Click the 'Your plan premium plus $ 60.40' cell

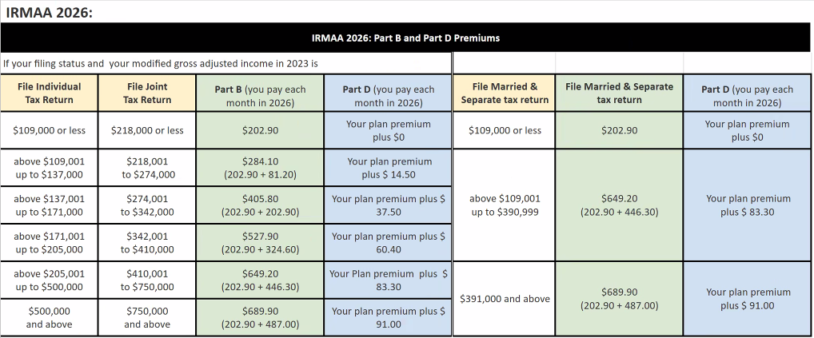click(389, 243)
